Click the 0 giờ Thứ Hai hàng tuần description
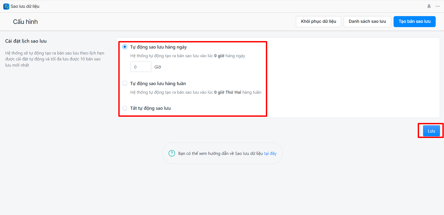 [x=196, y=92]
